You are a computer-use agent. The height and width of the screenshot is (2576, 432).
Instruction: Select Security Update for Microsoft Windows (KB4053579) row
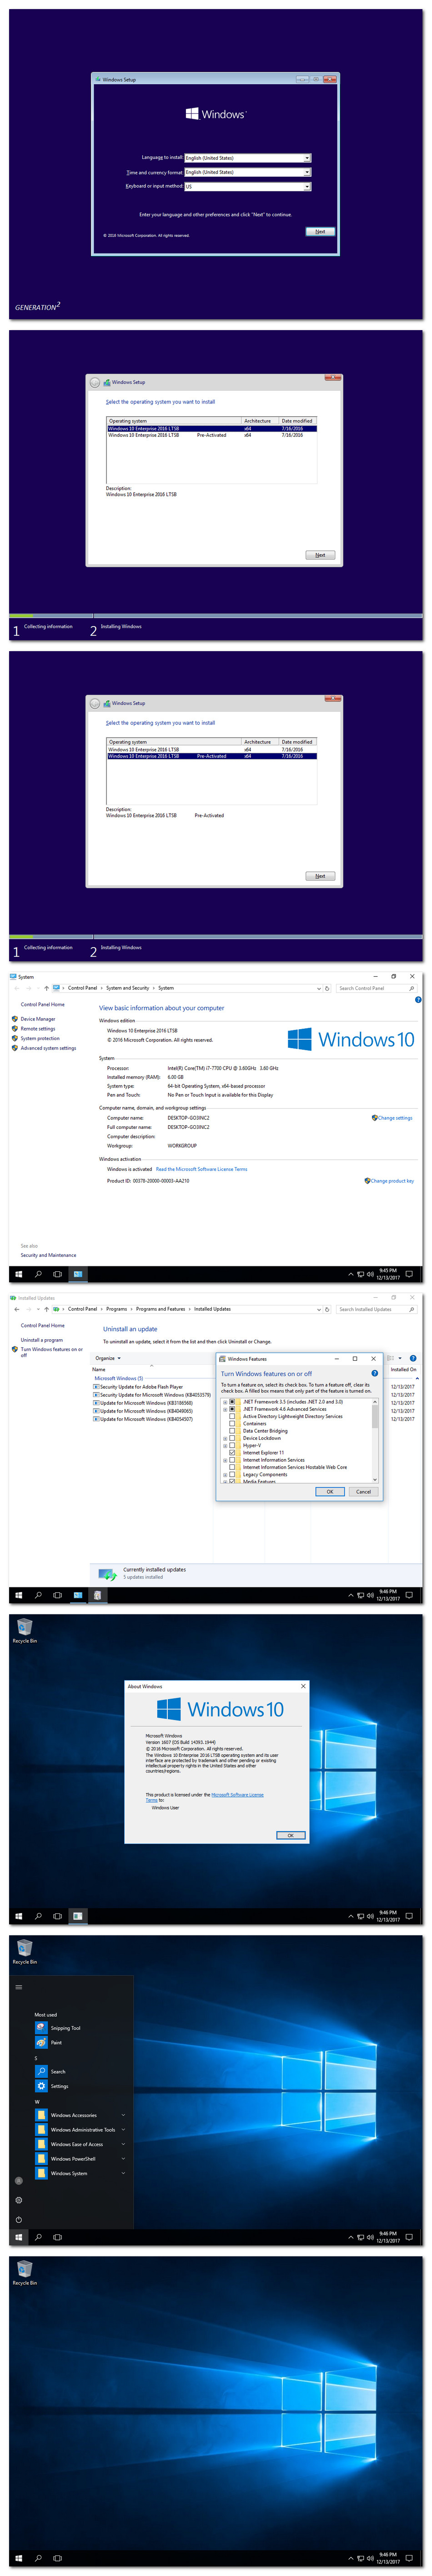click(151, 1395)
